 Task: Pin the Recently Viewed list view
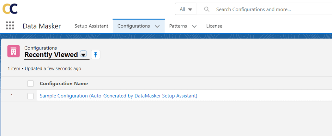pyautogui.click(x=95, y=55)
